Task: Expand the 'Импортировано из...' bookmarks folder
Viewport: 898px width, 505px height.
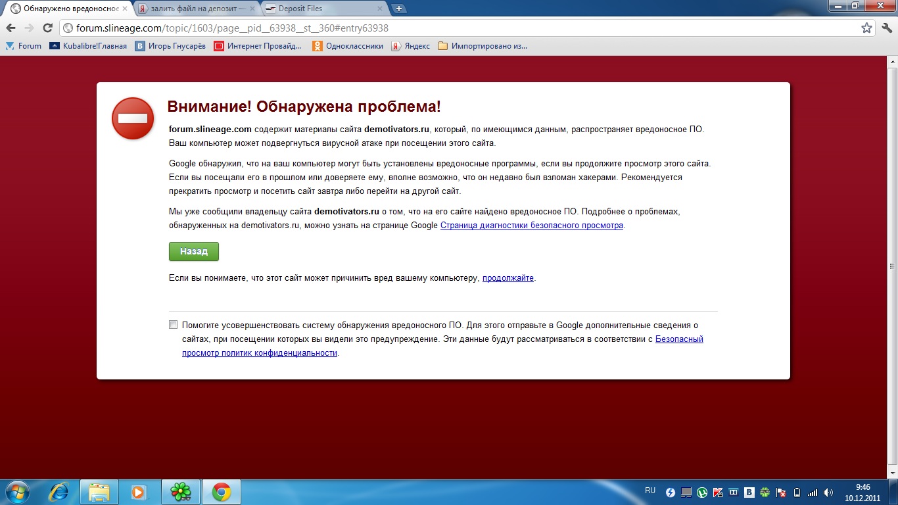Action: pos(483,46)
